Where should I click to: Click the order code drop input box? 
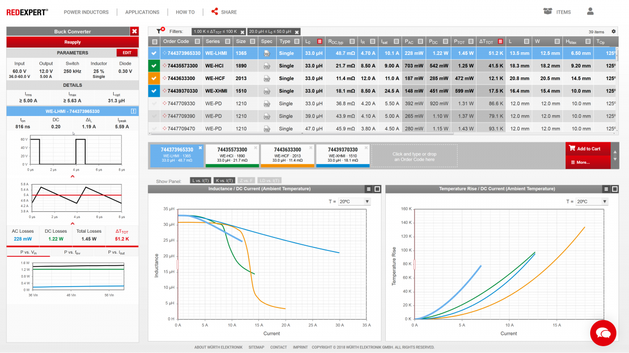click(x=414, y=156)
